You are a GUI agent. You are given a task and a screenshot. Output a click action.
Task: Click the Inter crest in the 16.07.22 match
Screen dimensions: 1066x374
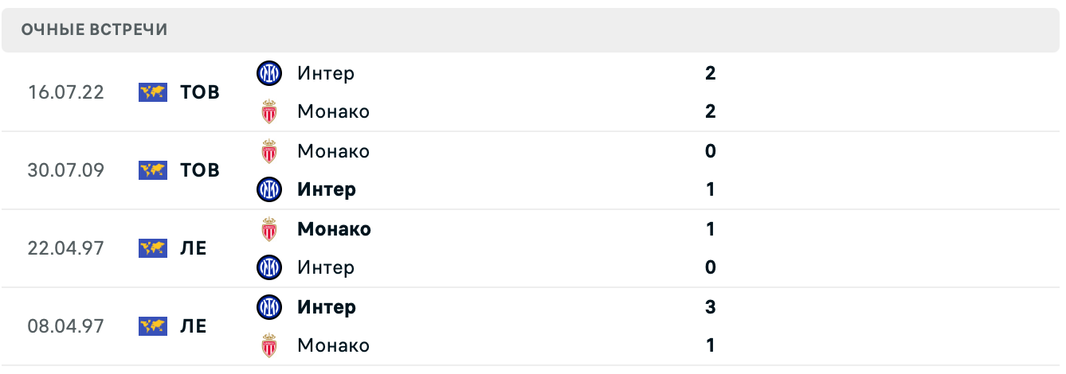(x=269, y=73)
